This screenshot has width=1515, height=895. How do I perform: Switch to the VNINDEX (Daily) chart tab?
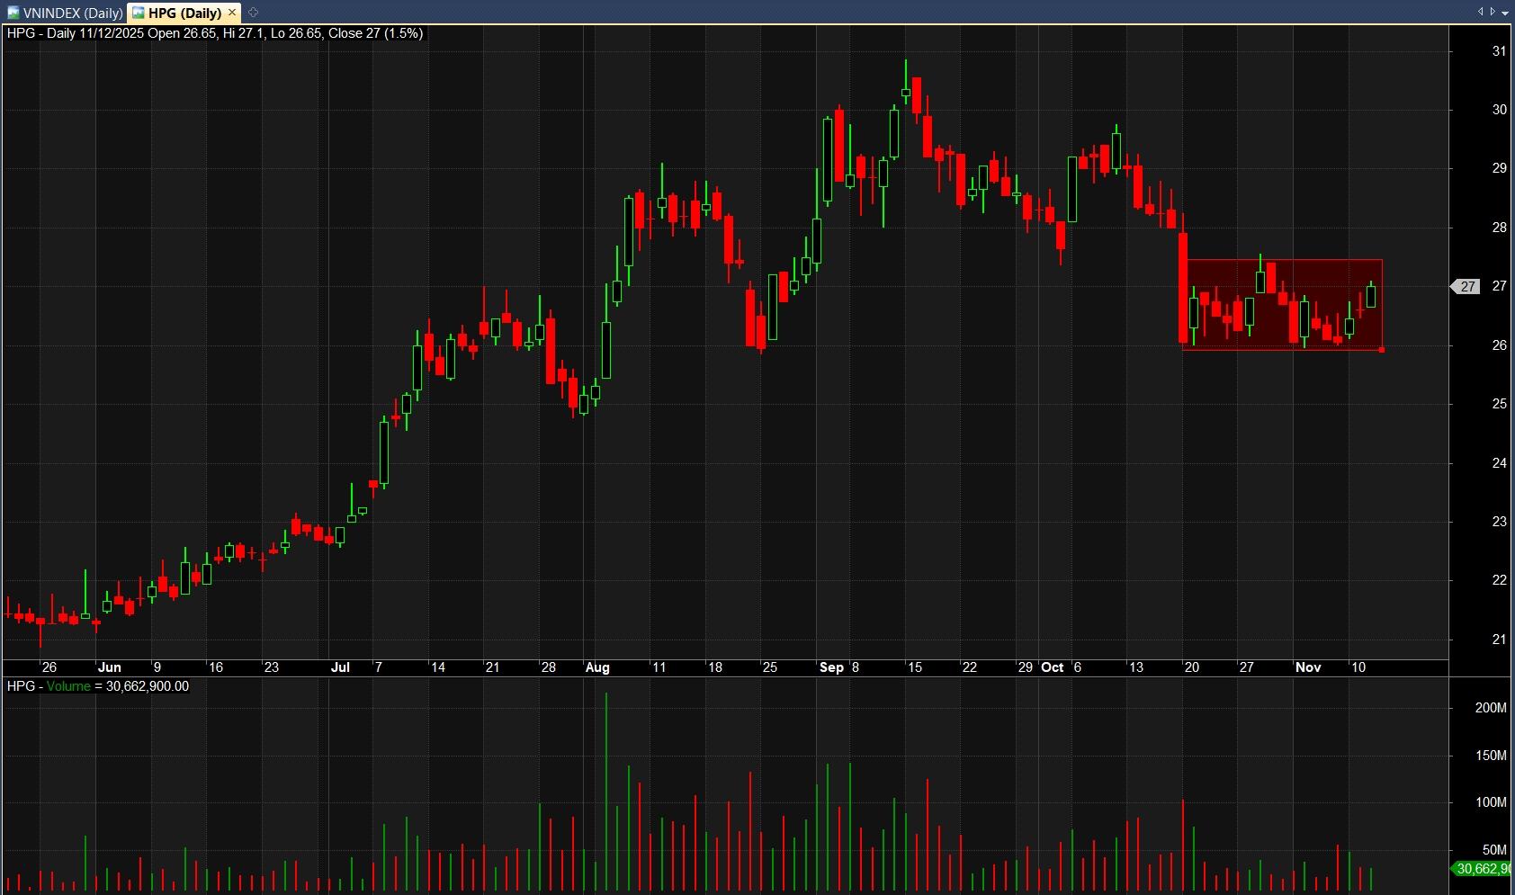65,13
